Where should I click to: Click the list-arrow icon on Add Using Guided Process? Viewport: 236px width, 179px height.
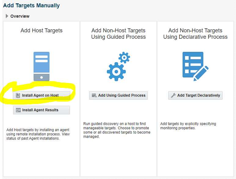(x=94, y=95)
